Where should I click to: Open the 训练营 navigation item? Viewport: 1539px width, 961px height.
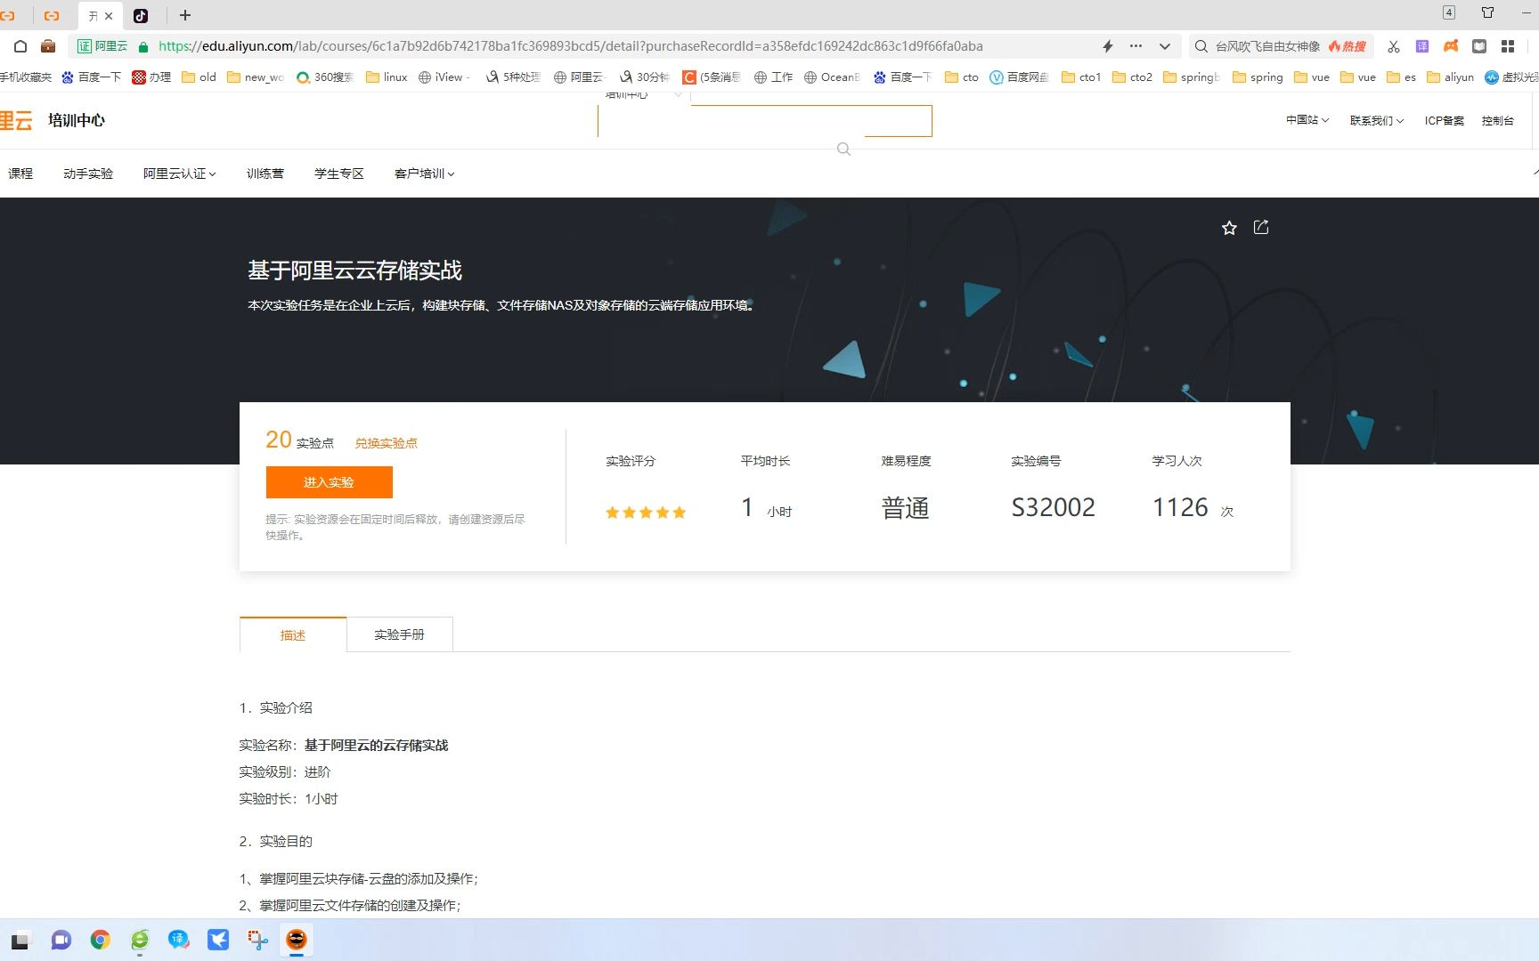tap(265, 174)
